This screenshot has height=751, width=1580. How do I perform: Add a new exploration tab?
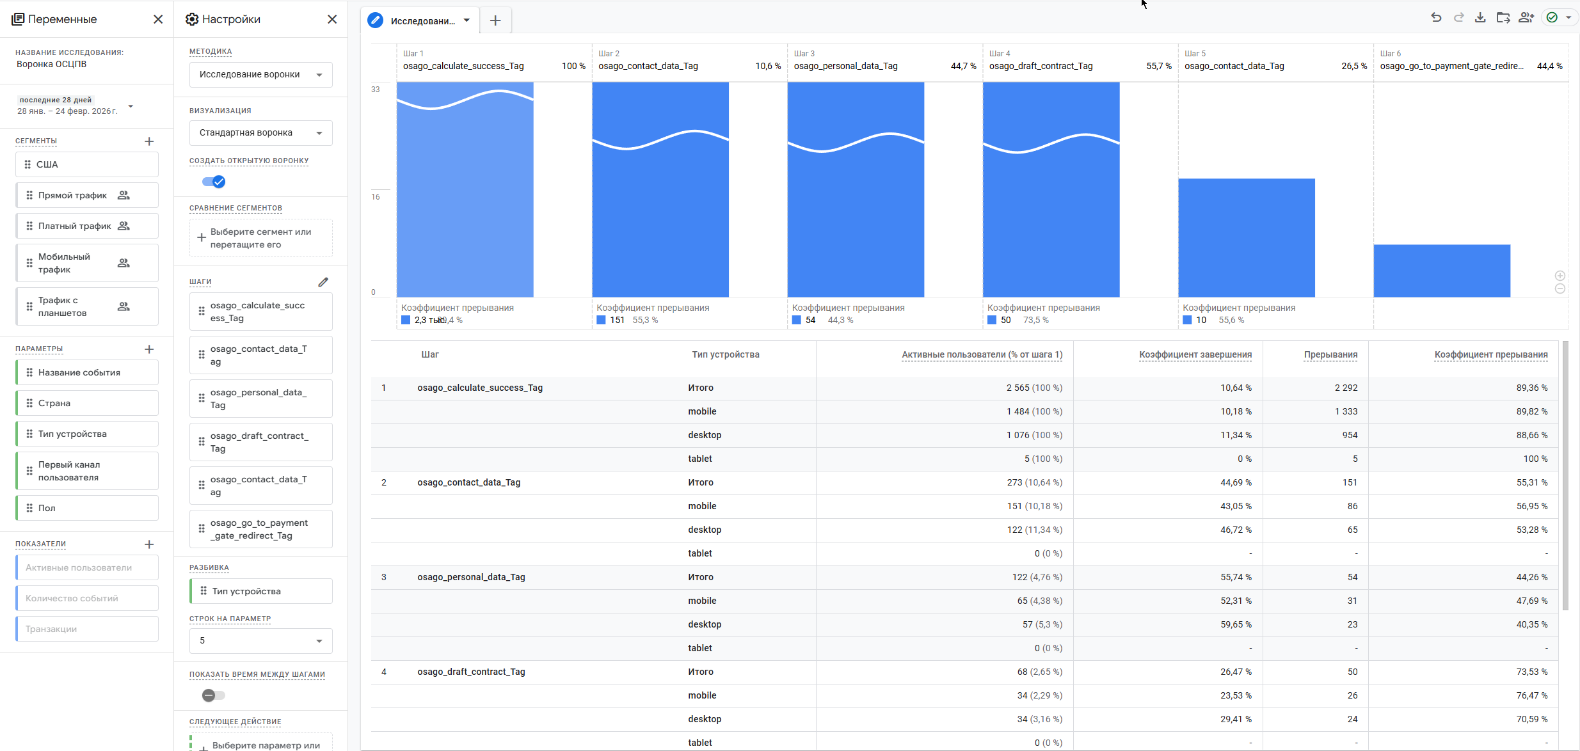click(x=495, y=20)
